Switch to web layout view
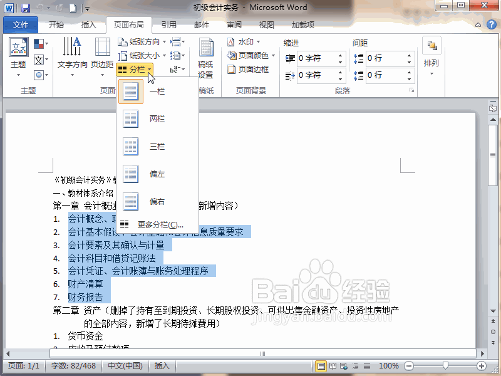 pyautogui.click(x=344, y=366)
